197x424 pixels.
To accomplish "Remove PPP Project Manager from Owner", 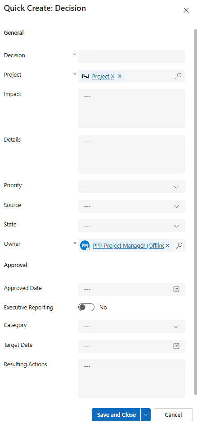I will (x=167, y=245).
